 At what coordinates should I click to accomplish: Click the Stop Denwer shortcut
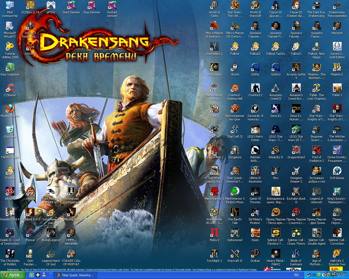click(92, 6)
